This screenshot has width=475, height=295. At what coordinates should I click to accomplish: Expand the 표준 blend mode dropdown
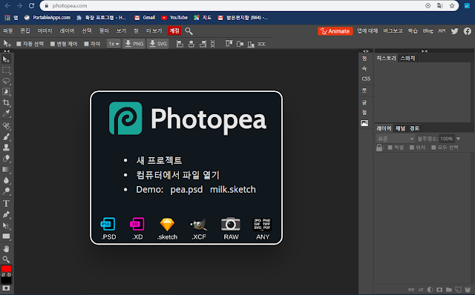396,139
